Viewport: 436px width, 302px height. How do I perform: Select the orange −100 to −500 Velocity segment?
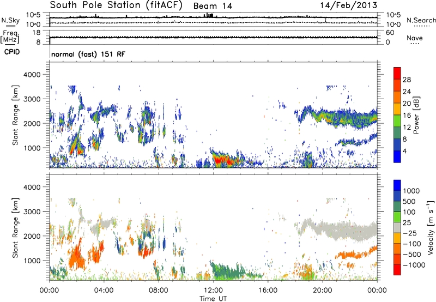(x=397, y=249)
